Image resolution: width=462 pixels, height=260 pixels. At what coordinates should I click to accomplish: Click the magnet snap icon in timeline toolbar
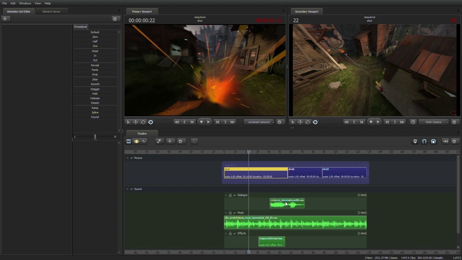(424, 141)
